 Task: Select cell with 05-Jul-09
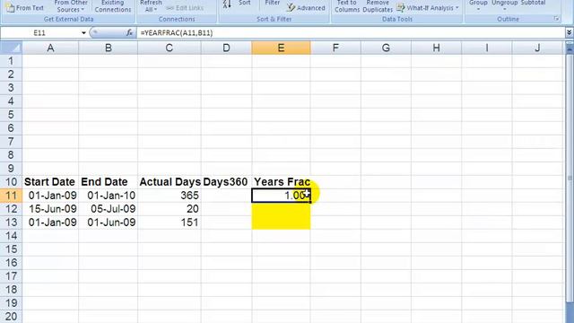[x=109, y=209]
